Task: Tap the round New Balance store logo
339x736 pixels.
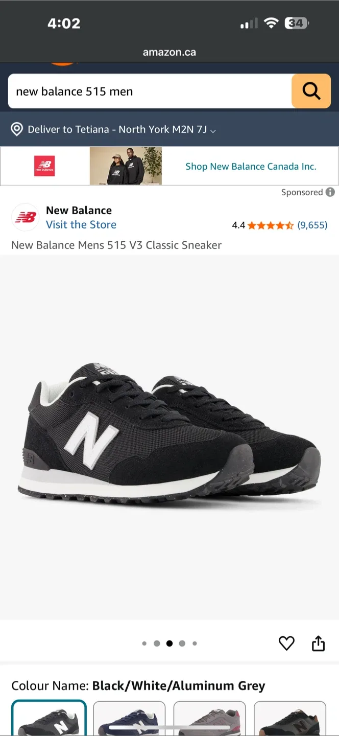Action: (26, 217)
